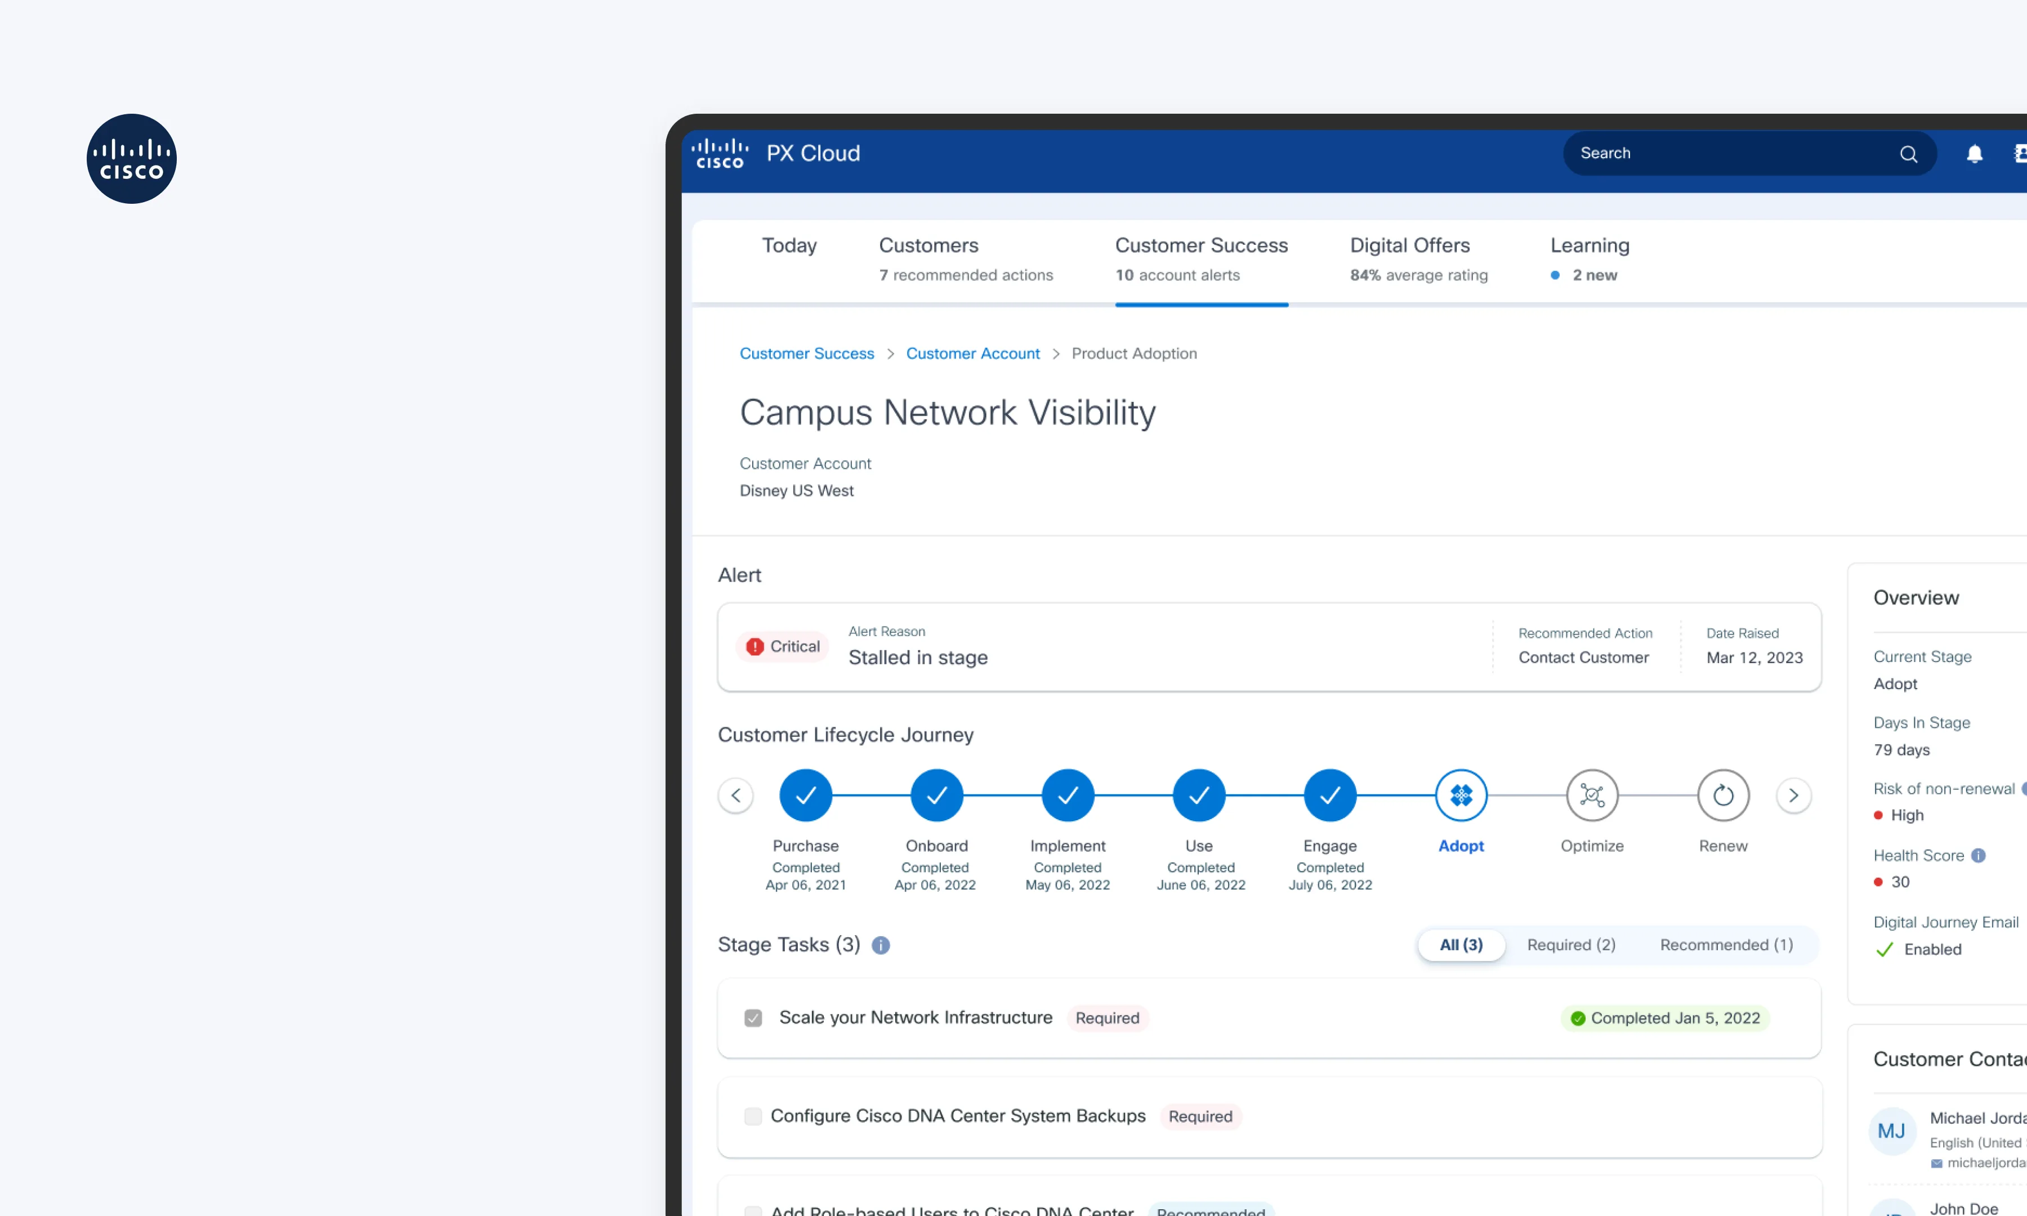Screen dimensions: 2027x1216
Task: Select the Engage stage checkmark circle
Action: click(1330, 795)
